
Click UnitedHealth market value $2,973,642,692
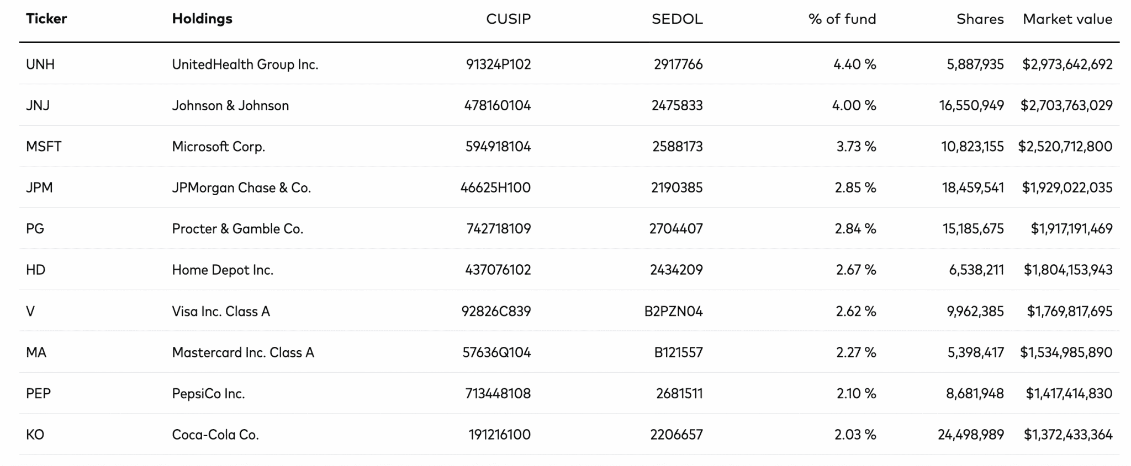click(1067, 65)
